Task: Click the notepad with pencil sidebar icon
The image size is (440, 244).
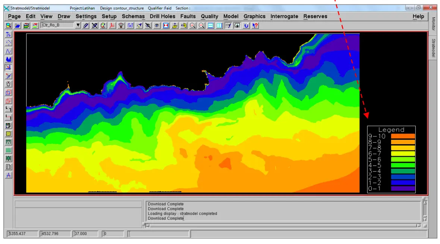Action: (9, 126)
